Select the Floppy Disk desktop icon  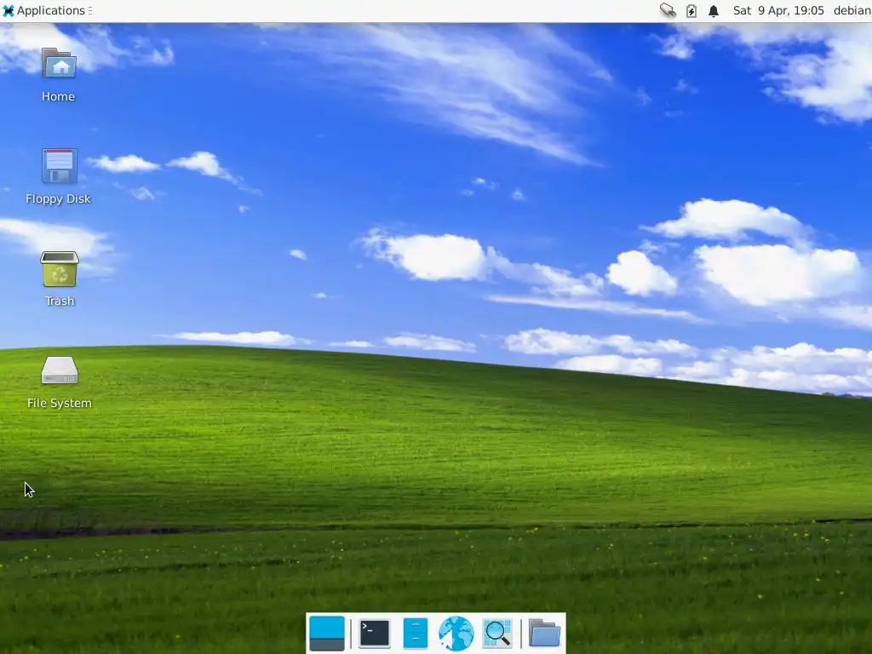coord(59,166)
